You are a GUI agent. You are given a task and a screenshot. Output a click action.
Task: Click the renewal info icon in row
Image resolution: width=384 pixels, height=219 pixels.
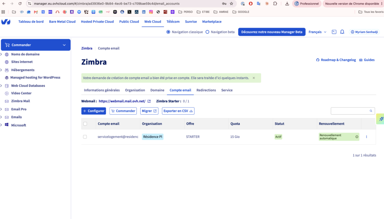(357, 137)
